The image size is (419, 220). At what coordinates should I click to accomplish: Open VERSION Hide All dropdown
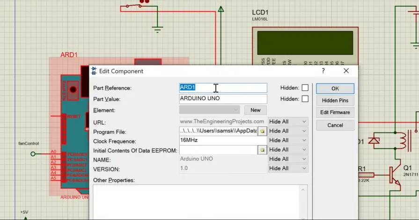click(x=288, y=169)
